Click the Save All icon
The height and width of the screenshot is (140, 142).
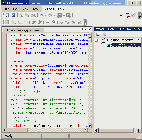click(x=13, y=15)
